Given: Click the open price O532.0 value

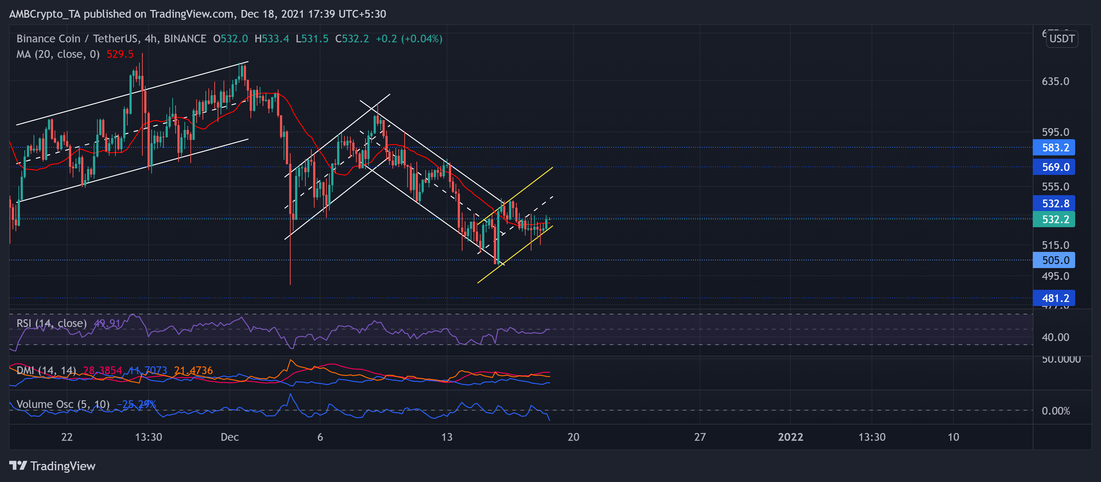Looking at the screenshot, I should [231, 39].
